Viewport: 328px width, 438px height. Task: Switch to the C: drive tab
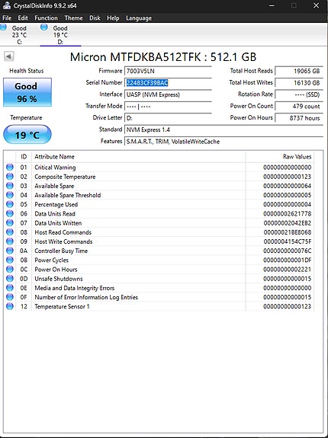19,34
